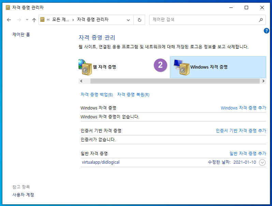The image size is (272, 206).
Task: Maximize the Credential Manager window
Action: 246,8
